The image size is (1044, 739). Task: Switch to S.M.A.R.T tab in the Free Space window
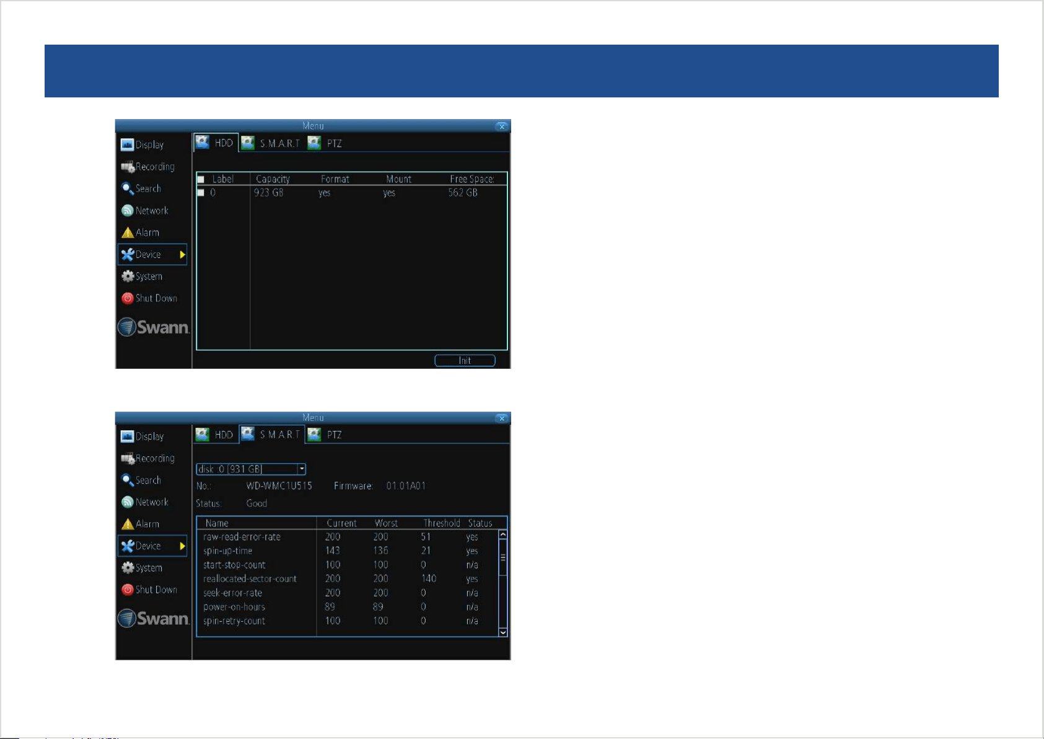(x=270, y=143)
